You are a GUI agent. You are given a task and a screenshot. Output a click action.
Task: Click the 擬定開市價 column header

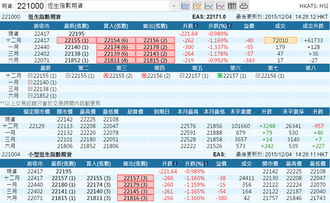click(x=37, y=111)
